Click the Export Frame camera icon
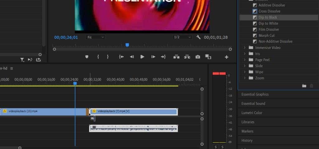 pos(198,57)
